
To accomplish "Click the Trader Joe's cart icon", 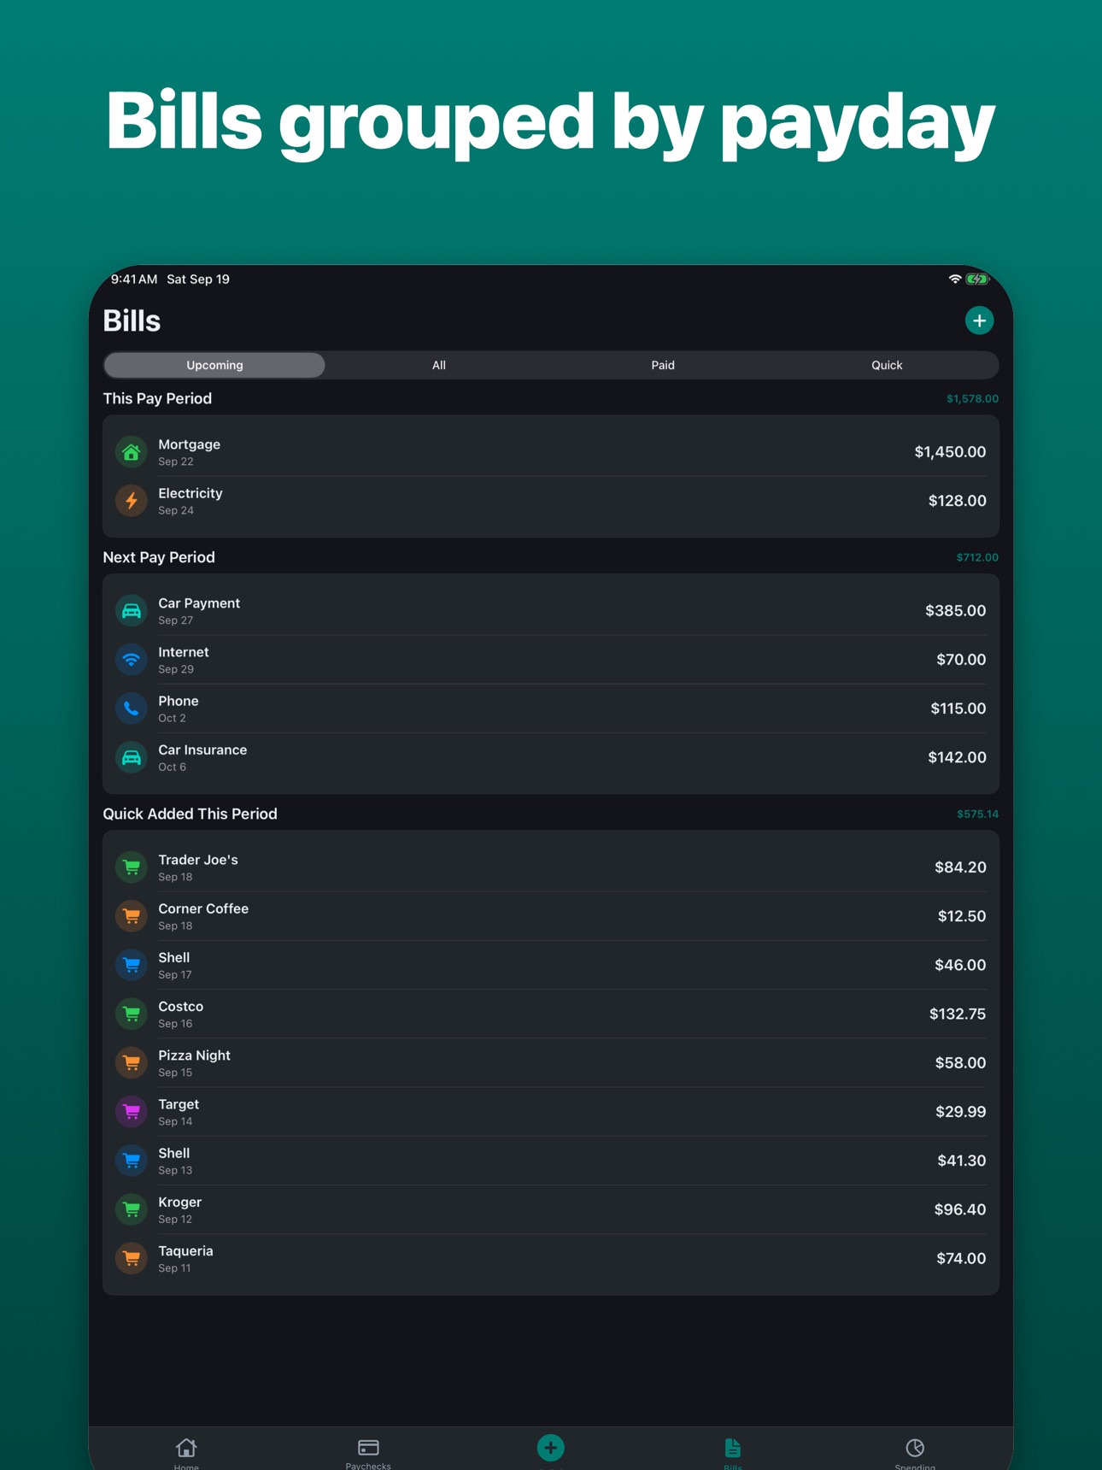I will click(x=132, y=867).
